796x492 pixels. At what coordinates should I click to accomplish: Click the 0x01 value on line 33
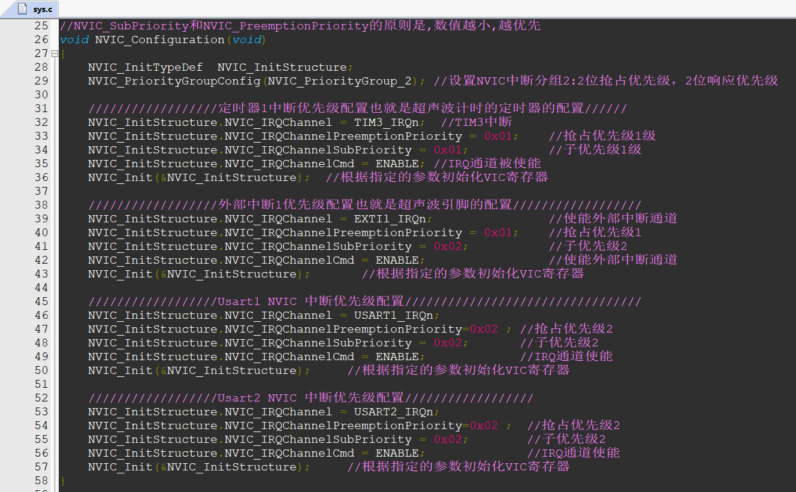[x=498, y=136]
